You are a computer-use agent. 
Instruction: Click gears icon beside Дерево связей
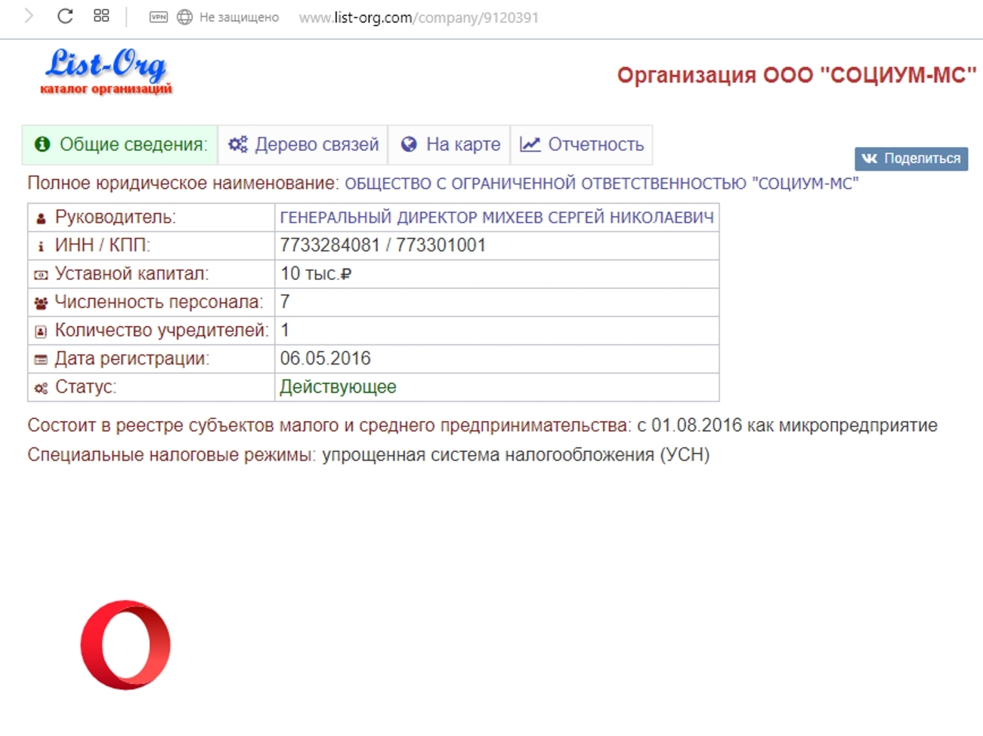coord(238,144)
